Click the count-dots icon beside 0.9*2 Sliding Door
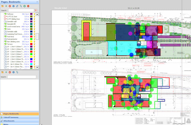The height and width of the screenshot is (125, 191). click(x=6, y=19)
